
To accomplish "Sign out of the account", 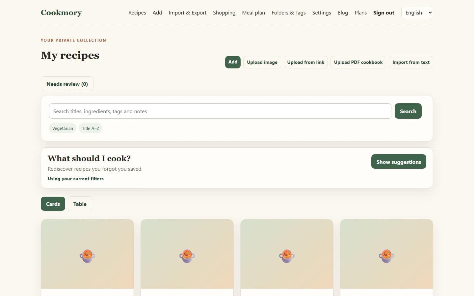I will coord(384,12).
